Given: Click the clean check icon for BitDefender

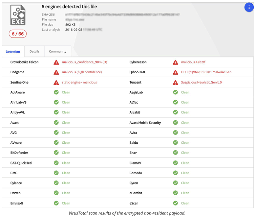Looking at the screenshot, I should pyautogui.click(x=56, y=153).
